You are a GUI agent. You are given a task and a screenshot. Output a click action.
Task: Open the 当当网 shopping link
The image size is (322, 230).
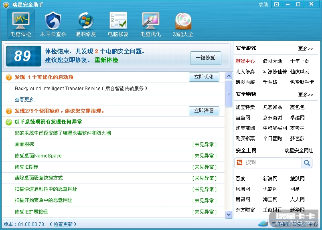pos(243,118)
